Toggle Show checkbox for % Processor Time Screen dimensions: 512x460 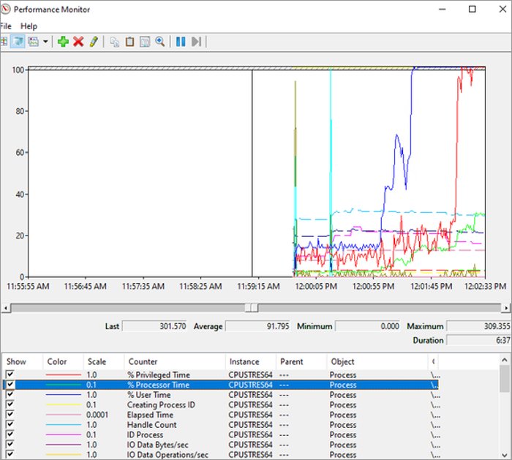[10, 384]
